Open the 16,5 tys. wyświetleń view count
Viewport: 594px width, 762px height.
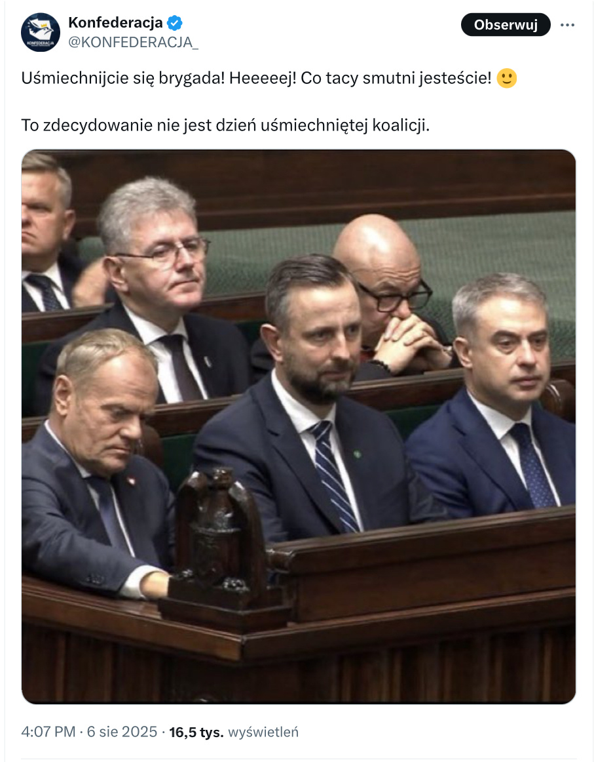[x=233, y=732]
